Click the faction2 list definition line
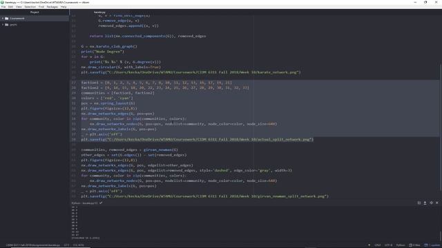442x248 pixels. tap(165, 87)
